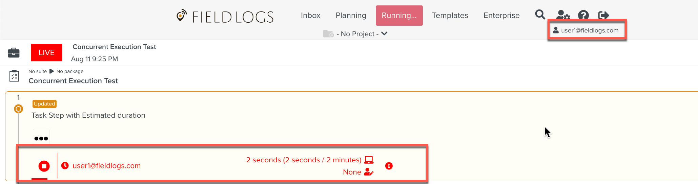This screenshot has width=698, height=184.
Task: Click the laptop device icon
Action: [x=369, y=160]
